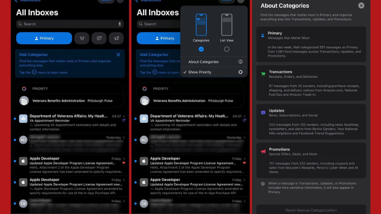381x214 pixels.
Task: Tap Reset Manual Categorization button
Action: click(311, 210)
